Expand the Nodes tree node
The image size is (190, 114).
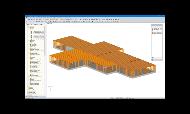pos(29,27)
